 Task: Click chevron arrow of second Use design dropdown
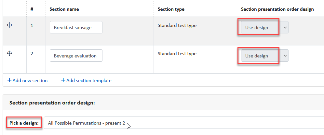tap(285, 55)
